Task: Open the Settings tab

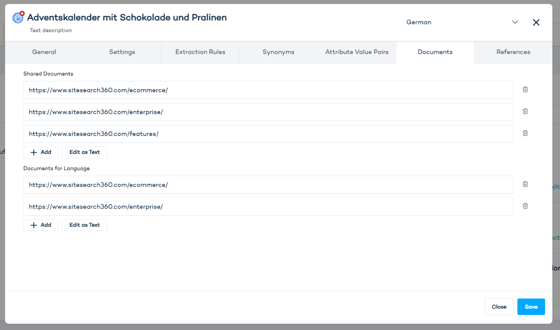Action: (x=122, y=52)
